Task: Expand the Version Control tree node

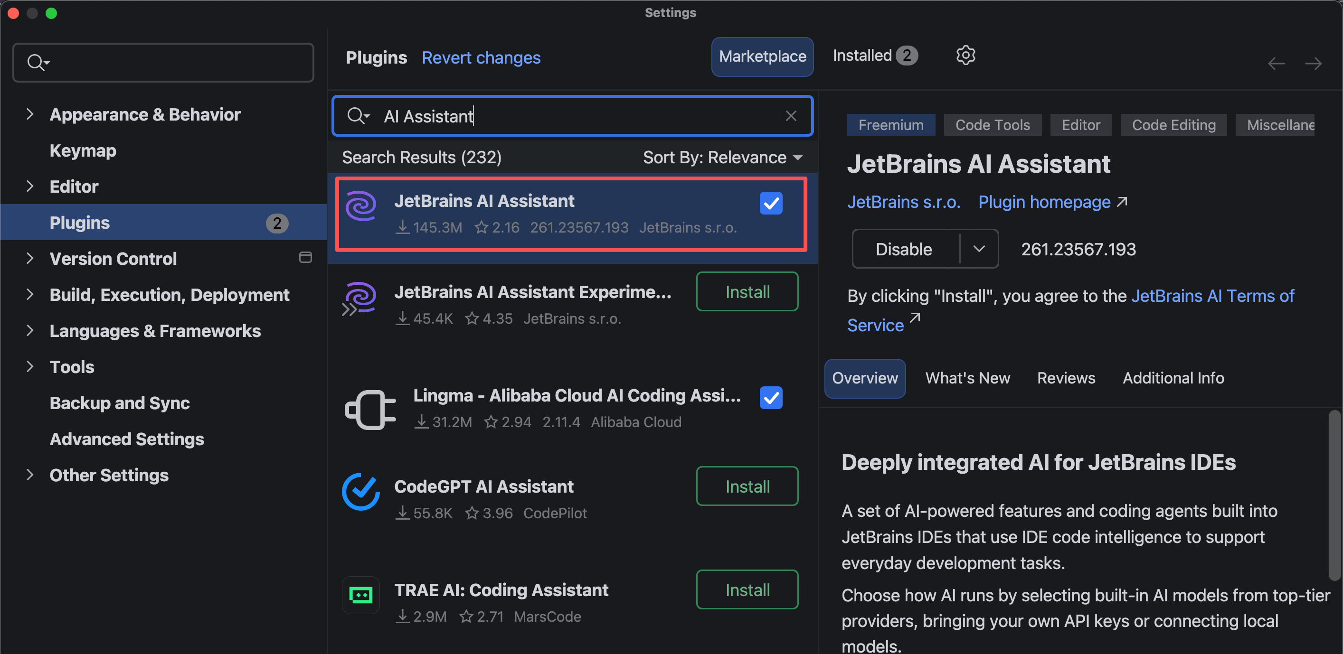Action: (30, 259)
